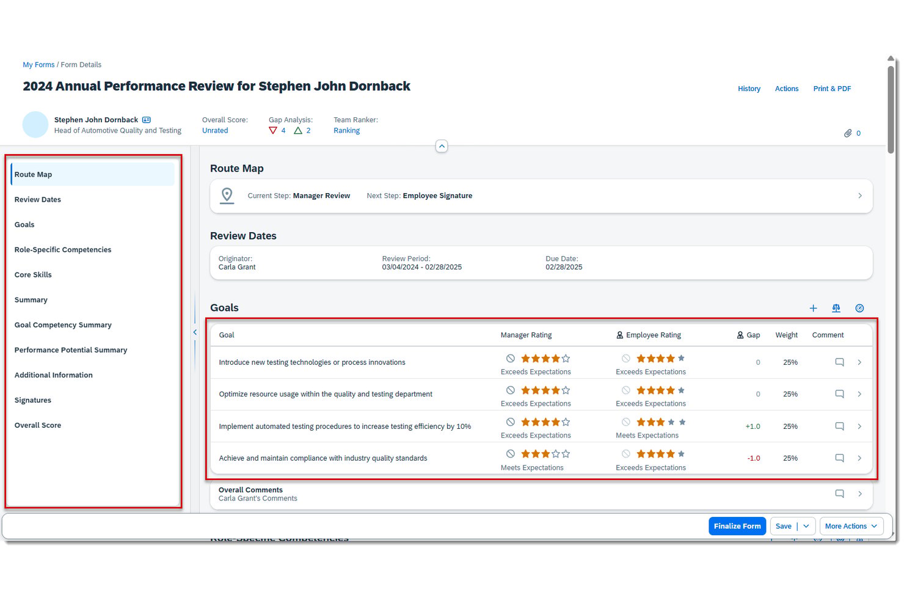Image resolution: width=904 pixels, height=603 pixels.
Task: Click the gap analysis count 2
Action: pos(308,131)
